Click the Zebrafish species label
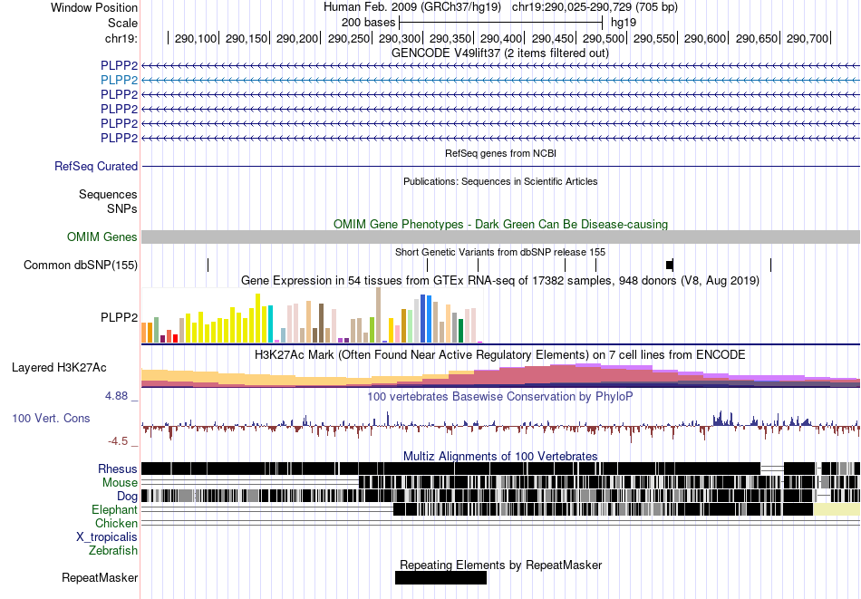Image resolution: width=861 pixels, height=599 pixels. pos(113,550)
